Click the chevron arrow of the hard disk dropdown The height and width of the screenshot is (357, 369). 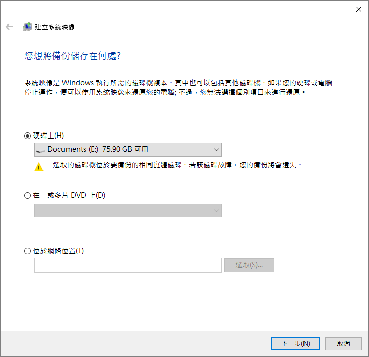coord(216,150)
